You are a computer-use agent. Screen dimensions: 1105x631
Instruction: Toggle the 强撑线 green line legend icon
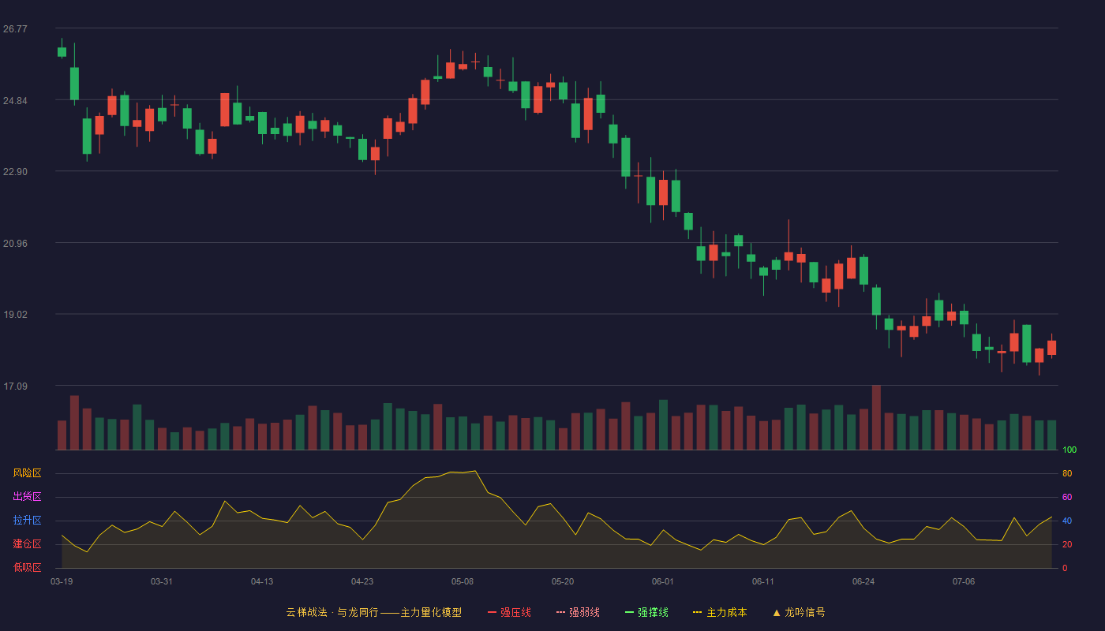click(629, 612)
